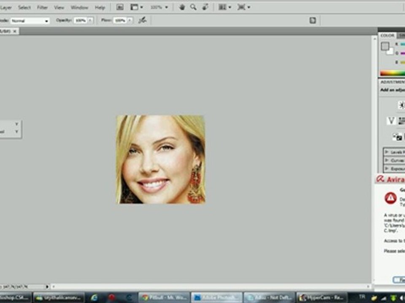Open the Screen Mode dropdown
The image size is (405, 303).
tap(244, 7)
